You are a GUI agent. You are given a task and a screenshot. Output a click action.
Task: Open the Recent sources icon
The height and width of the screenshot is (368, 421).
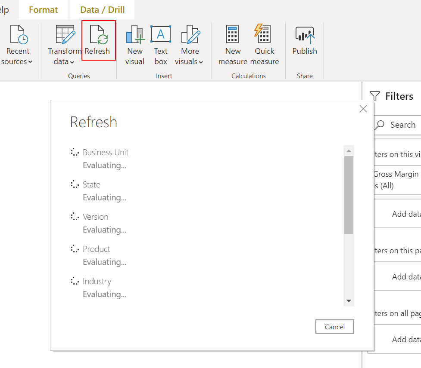pyautogui.click(x=18, y=35)
